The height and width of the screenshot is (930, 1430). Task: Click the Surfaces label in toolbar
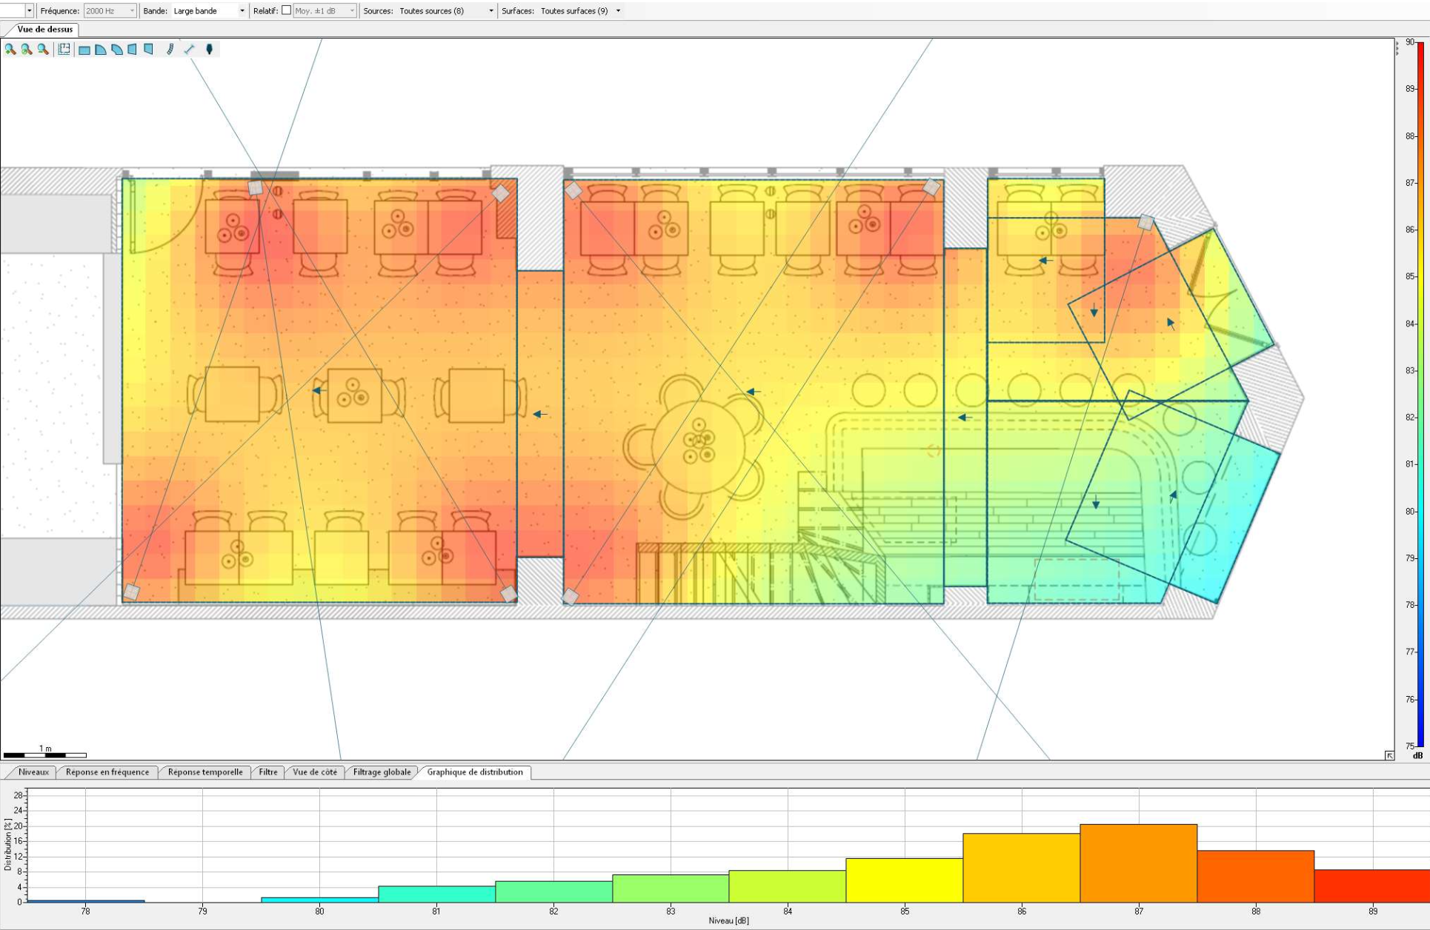518,11
